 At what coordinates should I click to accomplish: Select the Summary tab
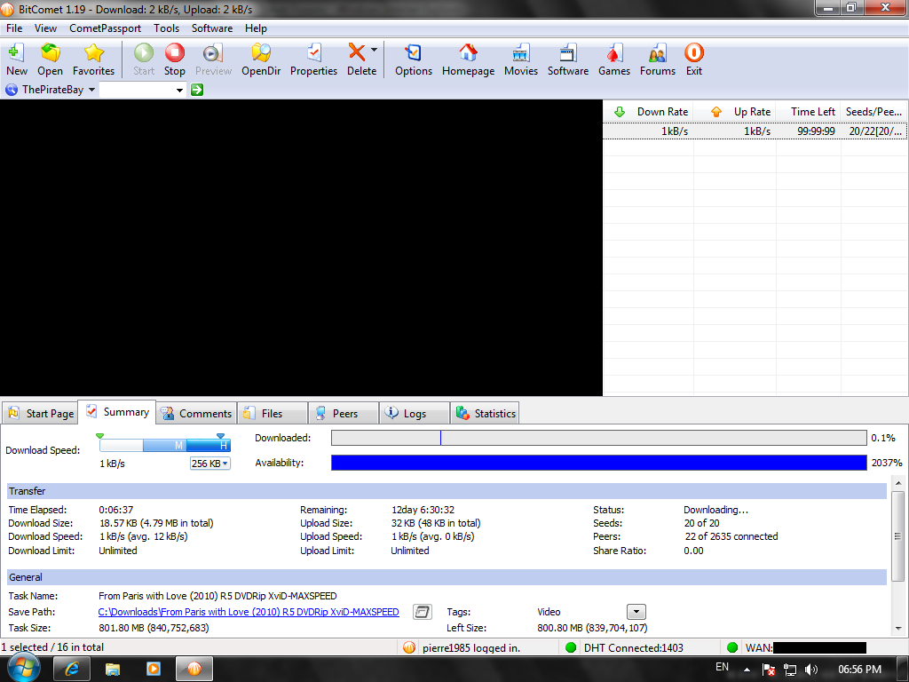coord(117,412)
